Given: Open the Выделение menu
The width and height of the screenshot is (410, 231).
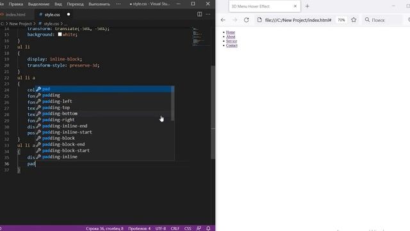Looking at the screenshot, I should pyautogui.click(x=38, y=4).
